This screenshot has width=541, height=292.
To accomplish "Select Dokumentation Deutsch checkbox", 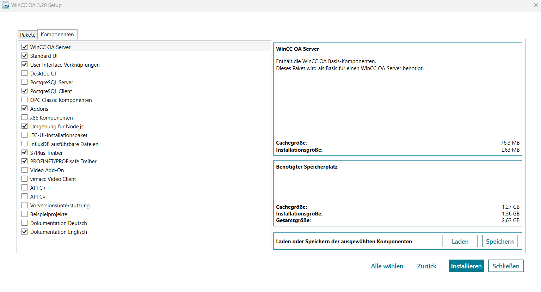I will point(25,223).
